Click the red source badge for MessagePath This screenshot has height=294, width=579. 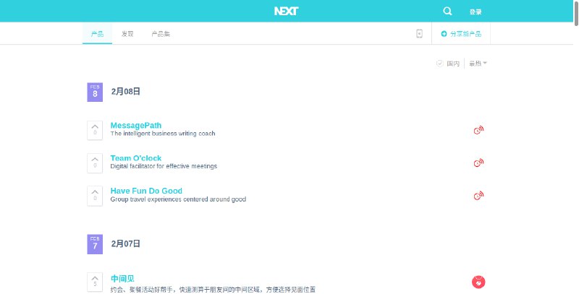[478, 130]
